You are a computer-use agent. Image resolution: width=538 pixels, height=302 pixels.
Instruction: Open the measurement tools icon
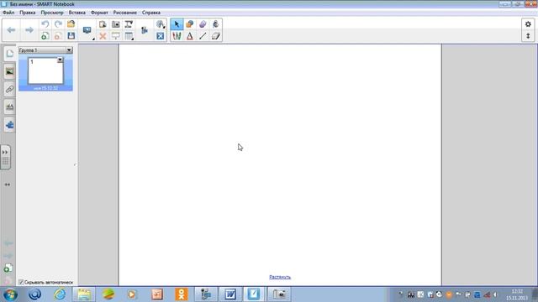pos(129,24)
